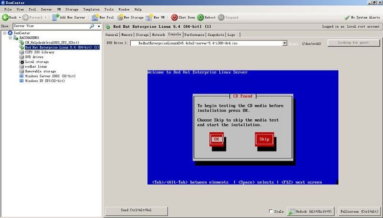
Task: Click the Removable storage icon
Action: pos(21,71)
